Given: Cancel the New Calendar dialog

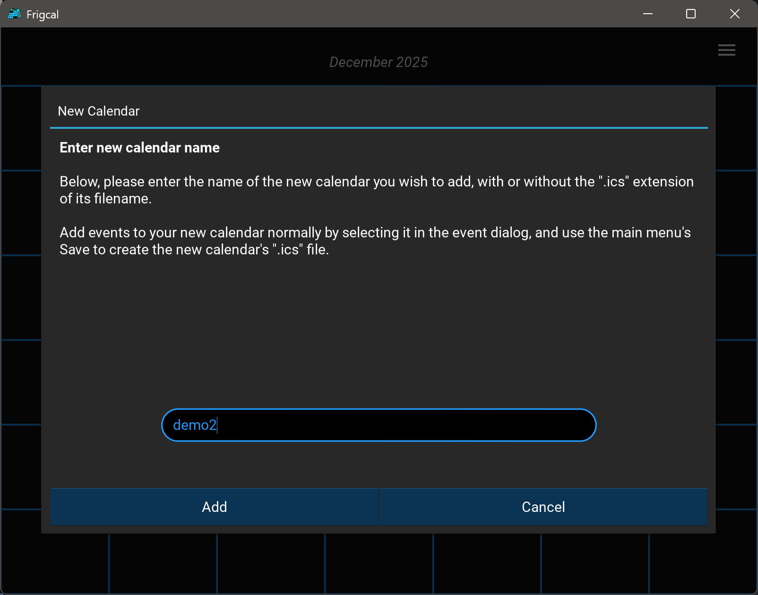Looking at the screenshot, I should click(x=543, y=507).
